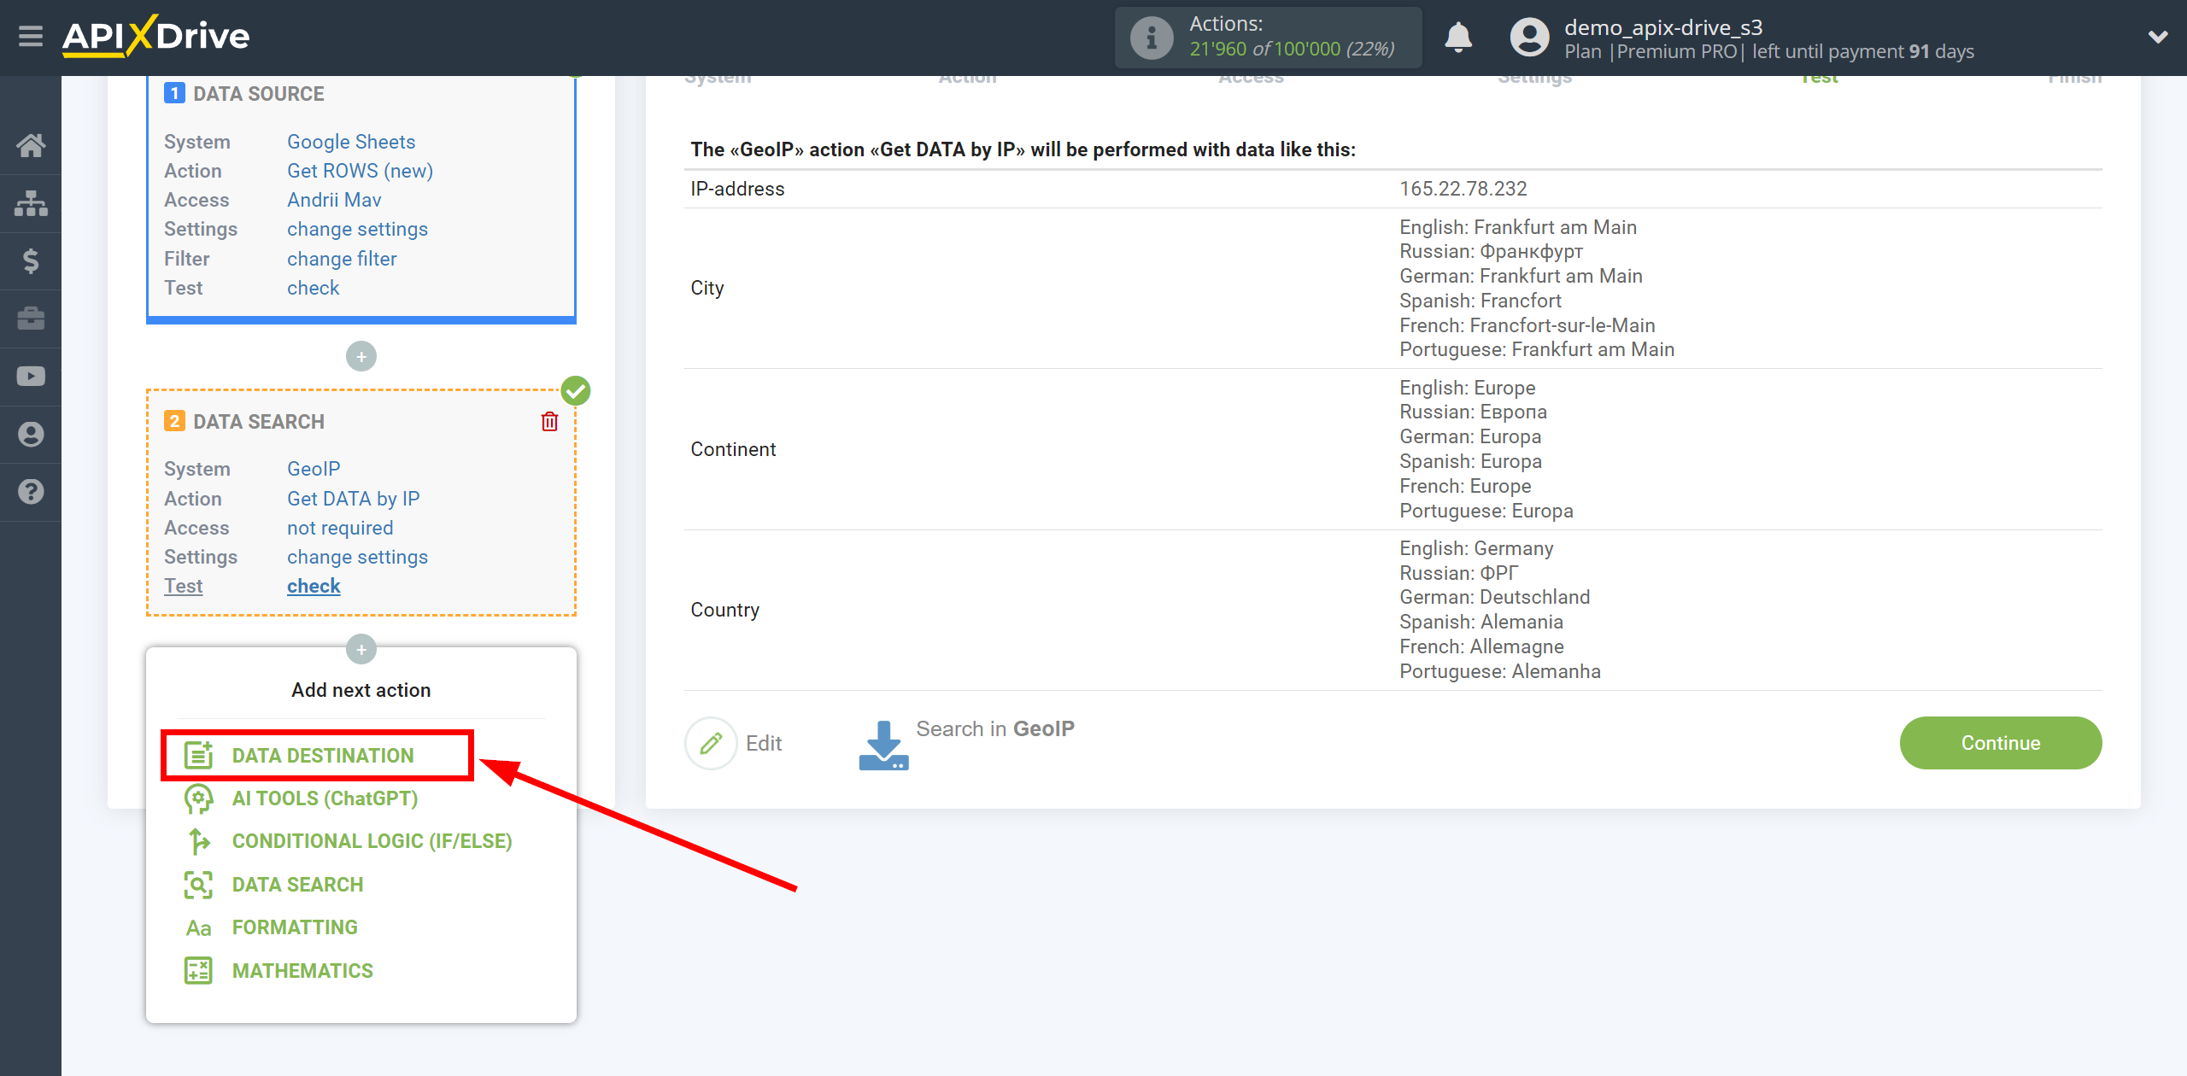Image resolution: width=2187 pixels, height=1076 pixels.
Task: Click change settings in Data Source
Action: pos(357,229)
